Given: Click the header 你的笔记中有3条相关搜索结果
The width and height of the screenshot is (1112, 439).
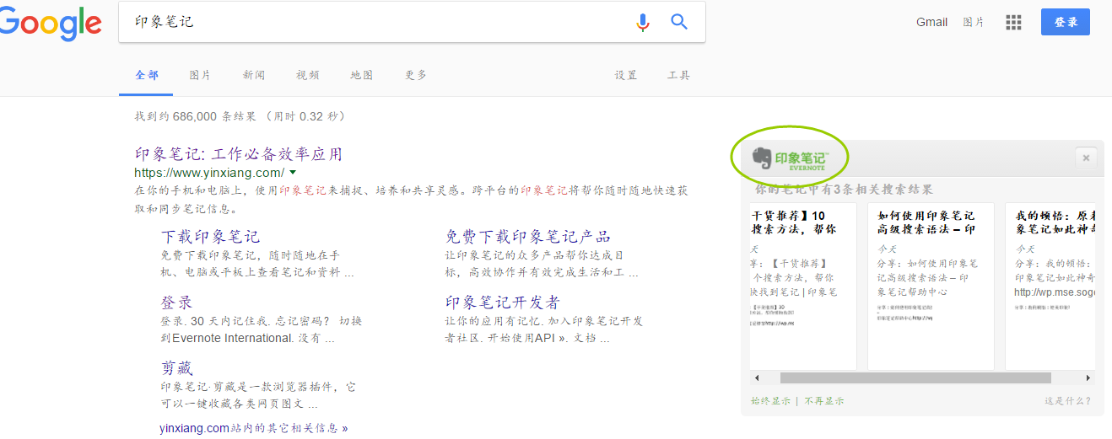Looking at the screenshot, I should 845,189.
